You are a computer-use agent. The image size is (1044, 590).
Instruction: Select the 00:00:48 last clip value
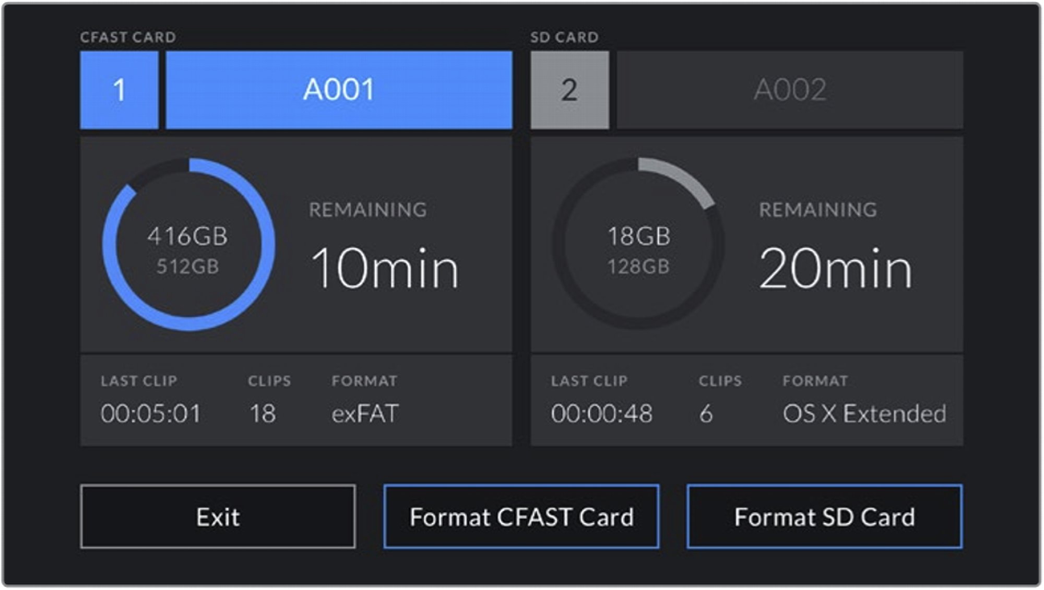[x=601, y=414]
